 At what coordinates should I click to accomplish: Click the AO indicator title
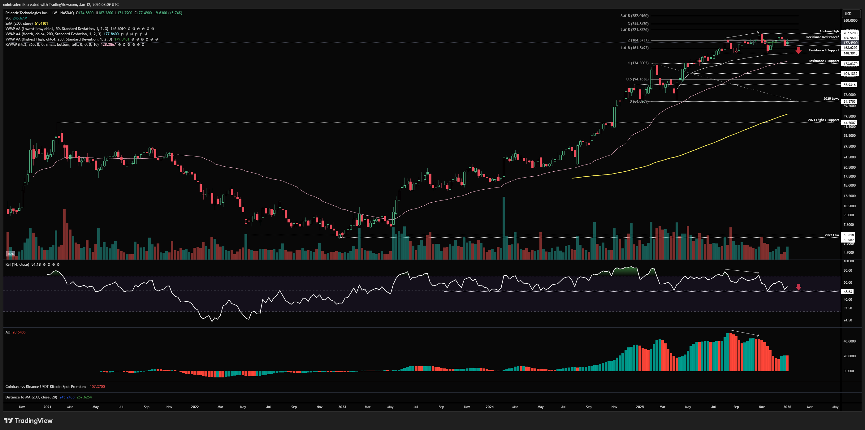click(x=8, y=332)
